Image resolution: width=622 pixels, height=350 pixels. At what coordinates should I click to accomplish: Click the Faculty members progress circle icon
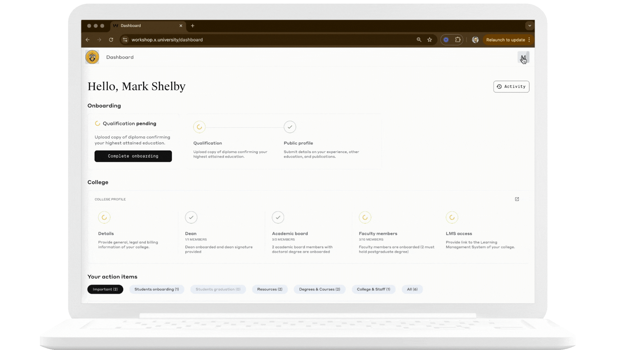click(x=365, y=217)
